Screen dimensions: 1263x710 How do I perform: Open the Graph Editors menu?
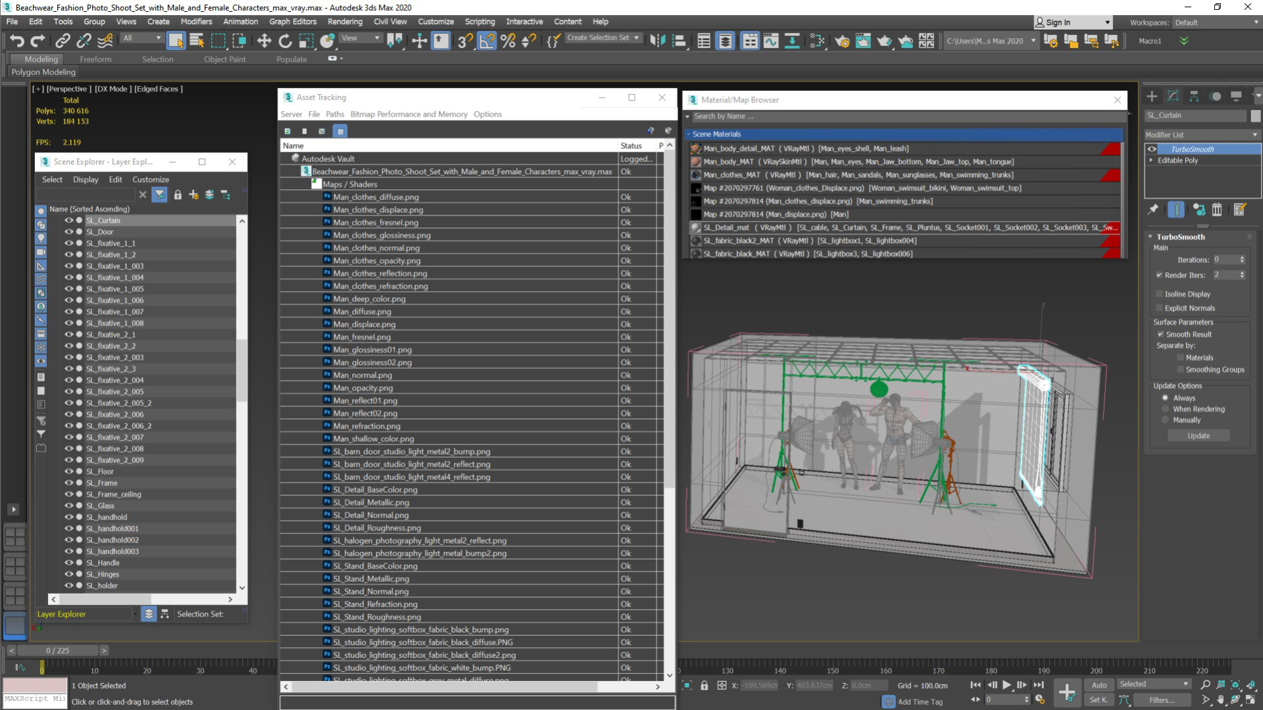(293, 22)
